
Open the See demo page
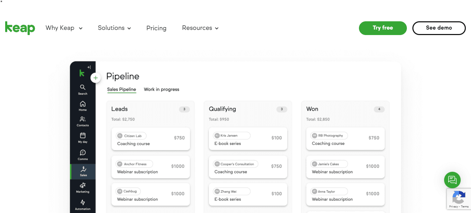click(439, 28)
